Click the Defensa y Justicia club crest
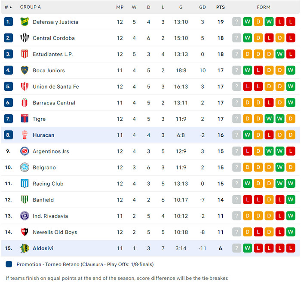Screen dimensions: 301x282 click(25, 22)
